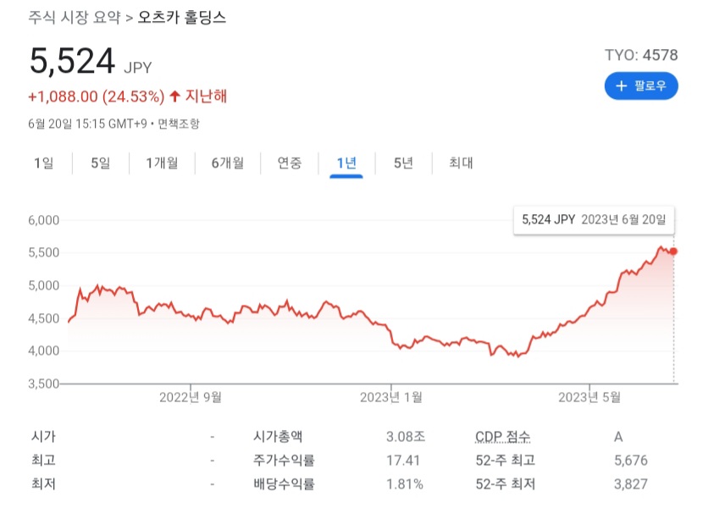Select the 5일 time range tab

coord(101,163)
